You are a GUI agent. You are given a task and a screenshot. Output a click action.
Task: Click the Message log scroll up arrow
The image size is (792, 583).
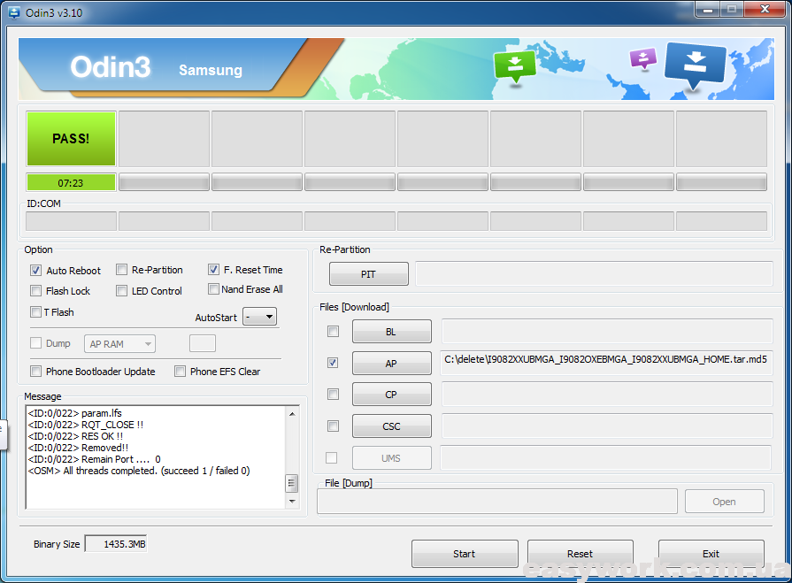pos(292,414)
